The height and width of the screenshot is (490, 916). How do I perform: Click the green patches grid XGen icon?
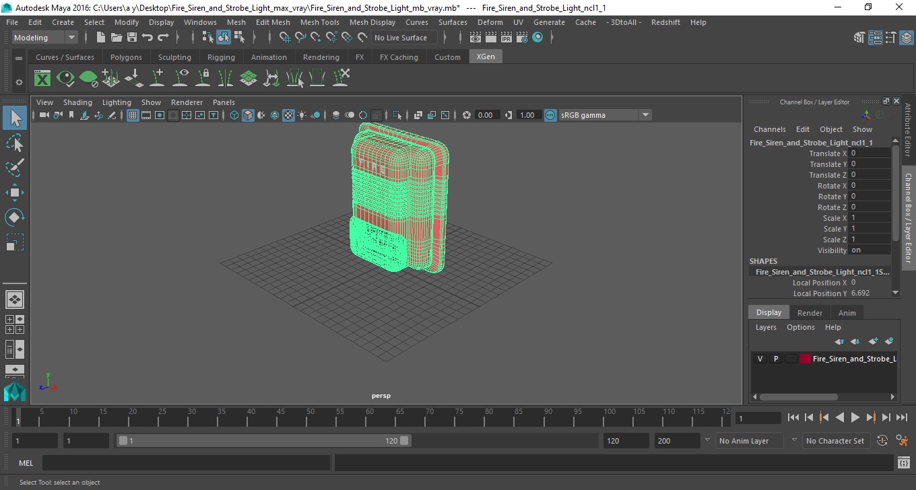[249, 79]
